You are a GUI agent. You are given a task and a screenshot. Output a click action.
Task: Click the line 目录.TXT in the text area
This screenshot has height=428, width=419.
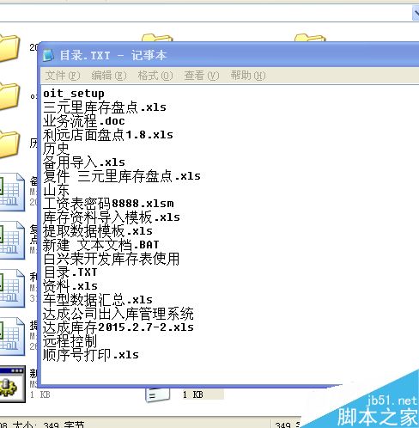click(70, 272)
